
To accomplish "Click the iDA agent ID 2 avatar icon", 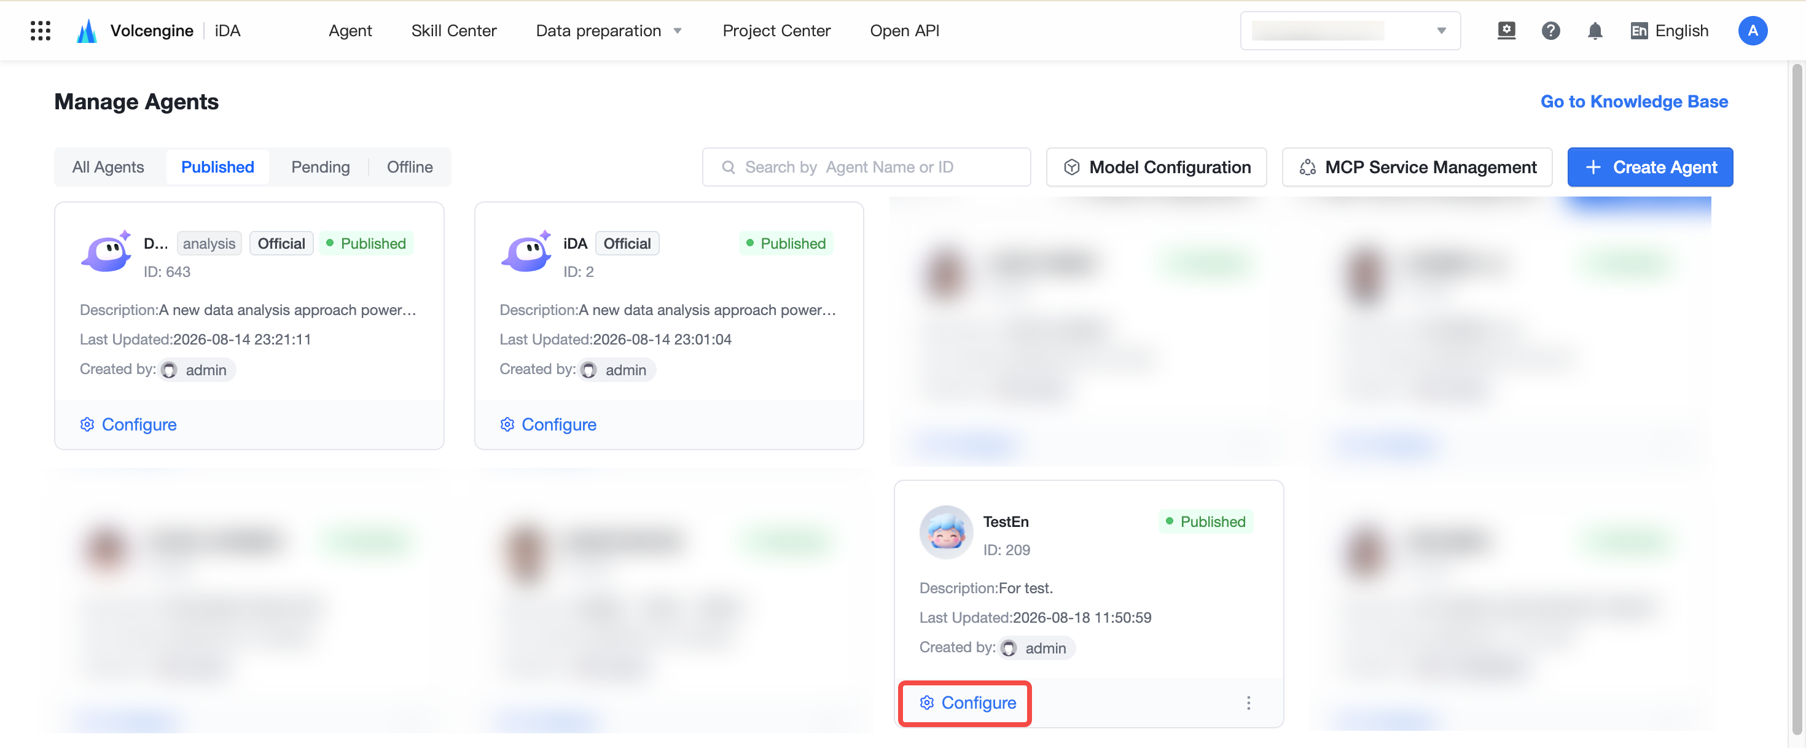I will pyautogui.click(x=526, y=252).
